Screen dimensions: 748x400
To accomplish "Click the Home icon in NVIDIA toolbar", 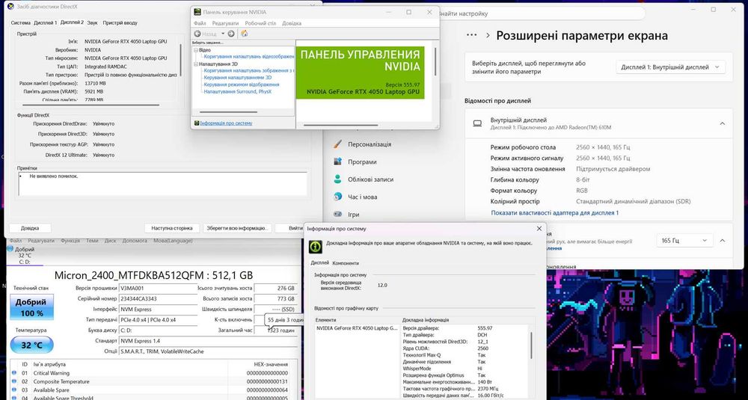I will pos(245,34).
